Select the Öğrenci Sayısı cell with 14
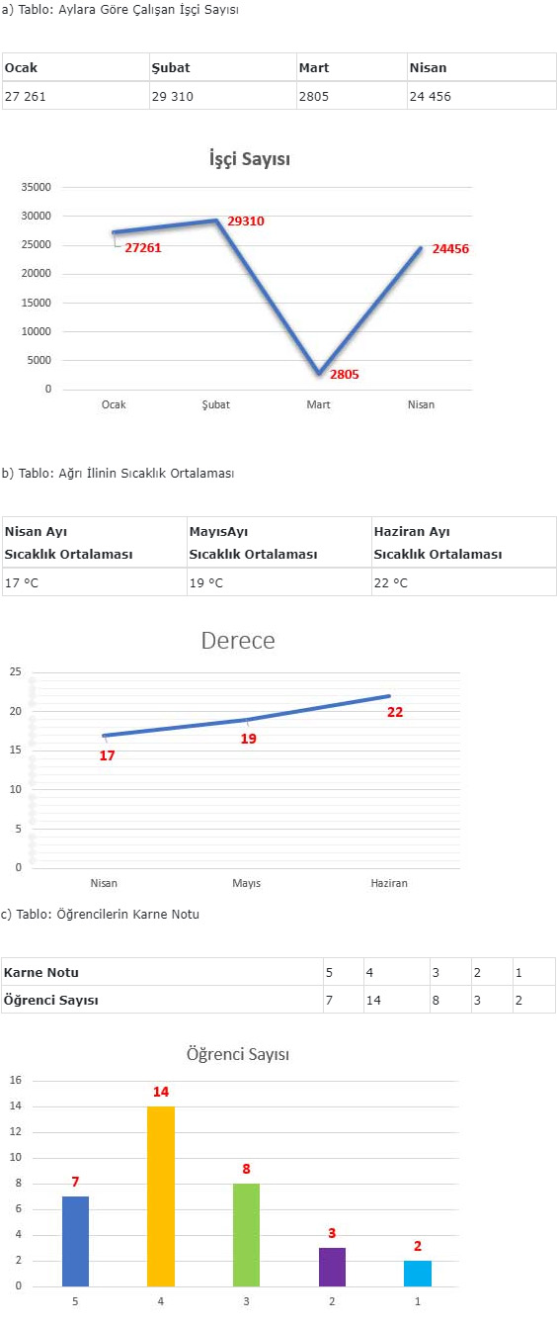This screenshot has height=1326, width=557. pos(395,1000)
